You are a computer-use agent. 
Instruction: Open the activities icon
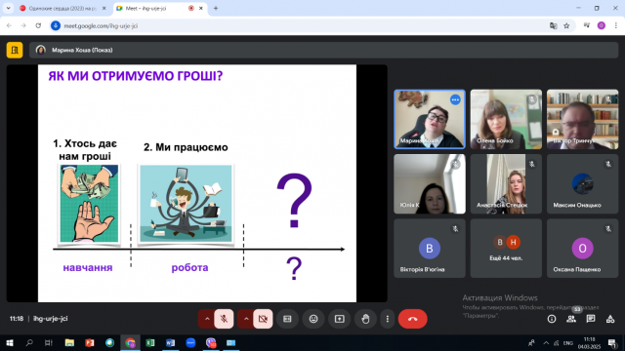click(x=610, y=319)
